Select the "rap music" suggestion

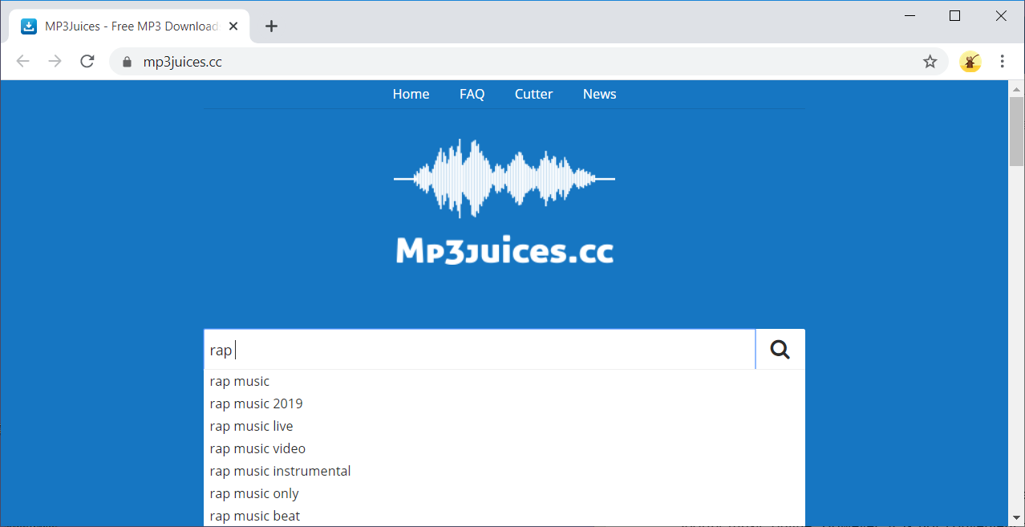(x=240, y=381)
